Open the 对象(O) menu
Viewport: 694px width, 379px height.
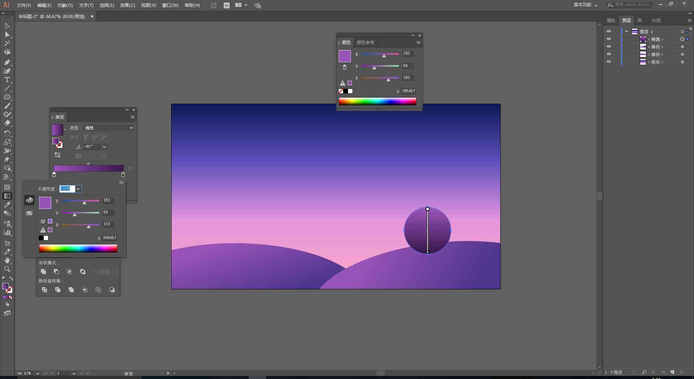65,5
